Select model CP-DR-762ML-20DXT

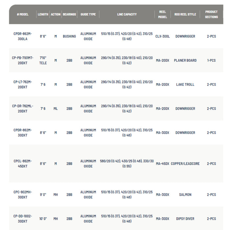[x=23, y=108]
